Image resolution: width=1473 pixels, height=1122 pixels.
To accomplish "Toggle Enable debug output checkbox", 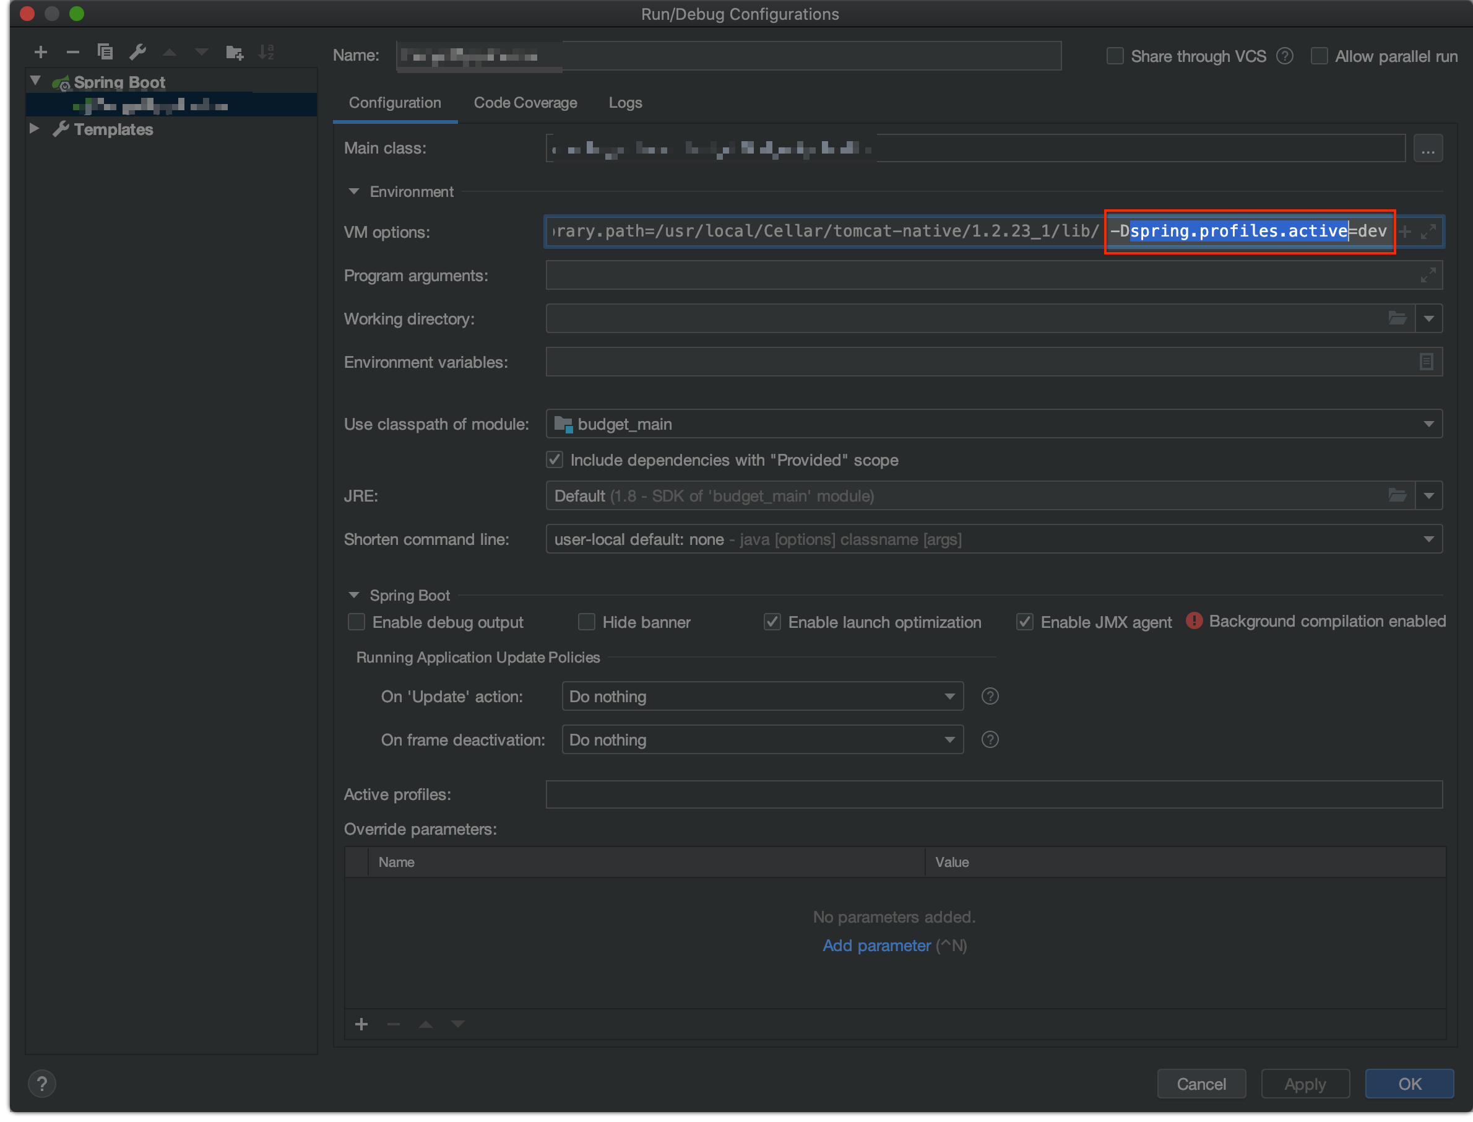I will click(x=356, y=622).
